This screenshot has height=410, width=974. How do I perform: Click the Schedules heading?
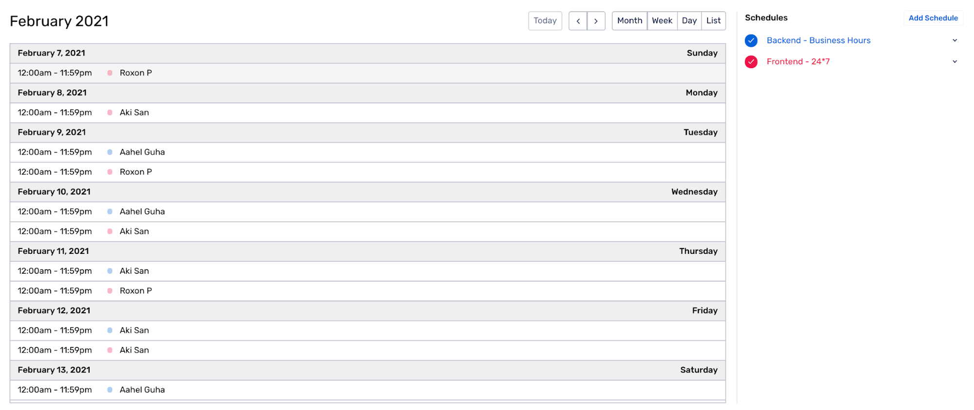point(766,18)
